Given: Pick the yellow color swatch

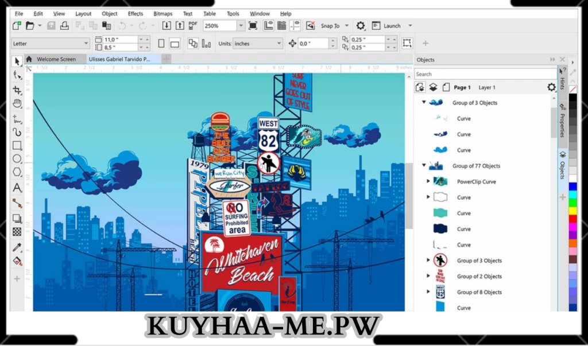Looking at the screenshot, I should [572, 211].
